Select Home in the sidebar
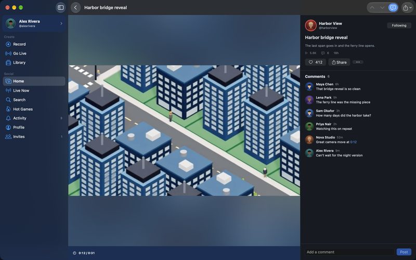 click(x=34, y=81)
